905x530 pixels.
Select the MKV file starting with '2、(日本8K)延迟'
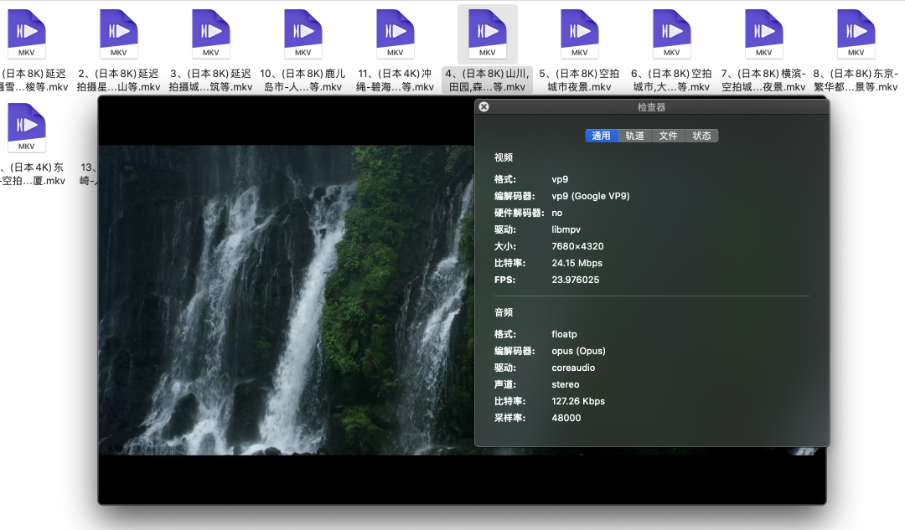point(118,34)
